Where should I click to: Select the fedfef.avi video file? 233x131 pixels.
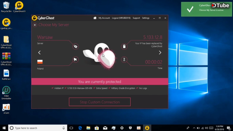coord(6,75)
